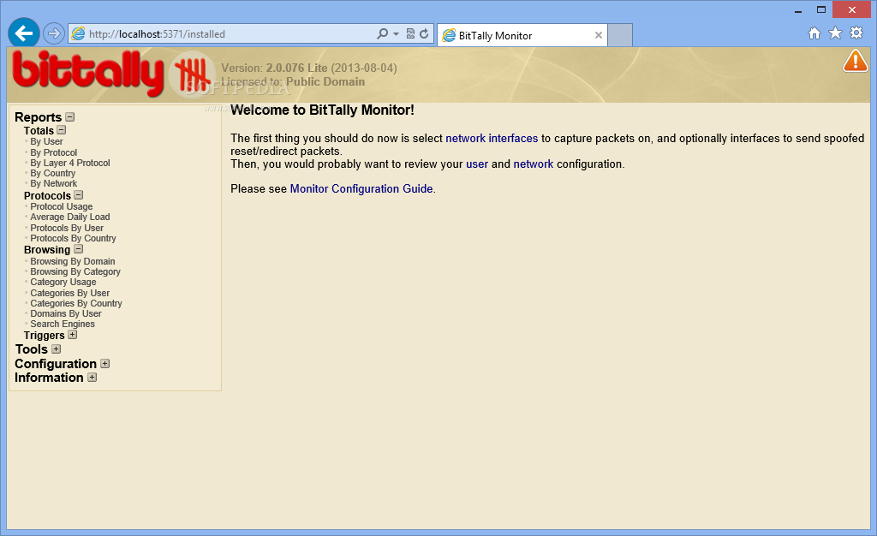Image resolution: width=877 pixels, height=536 pixels.
Task: Click the Configuration heading label
Action: [56, 364]
